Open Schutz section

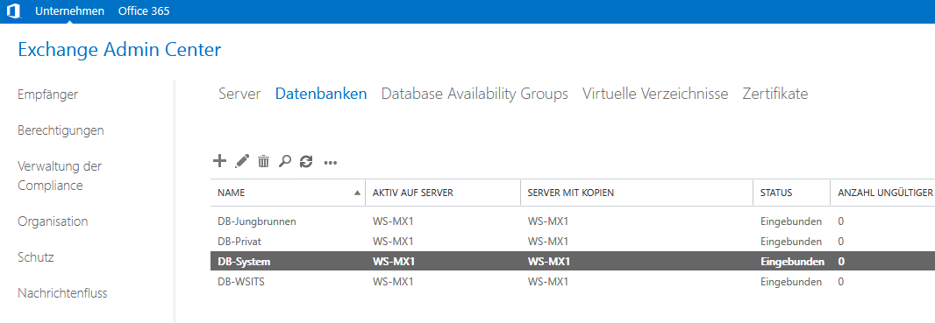click(x=36, y=257)
